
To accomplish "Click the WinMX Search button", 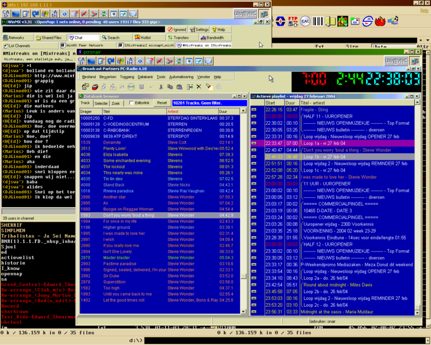I will (x=116, y=38).
